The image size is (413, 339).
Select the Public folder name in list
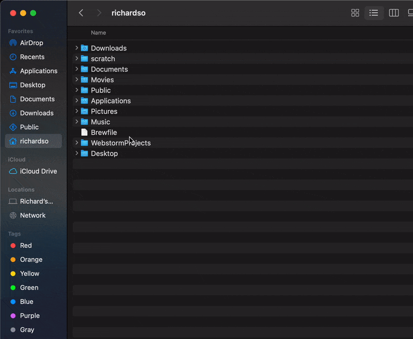coord(101,90)
